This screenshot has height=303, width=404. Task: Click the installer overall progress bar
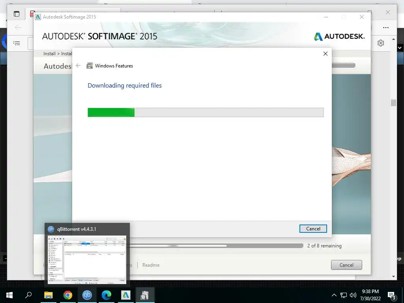point(217,246)
